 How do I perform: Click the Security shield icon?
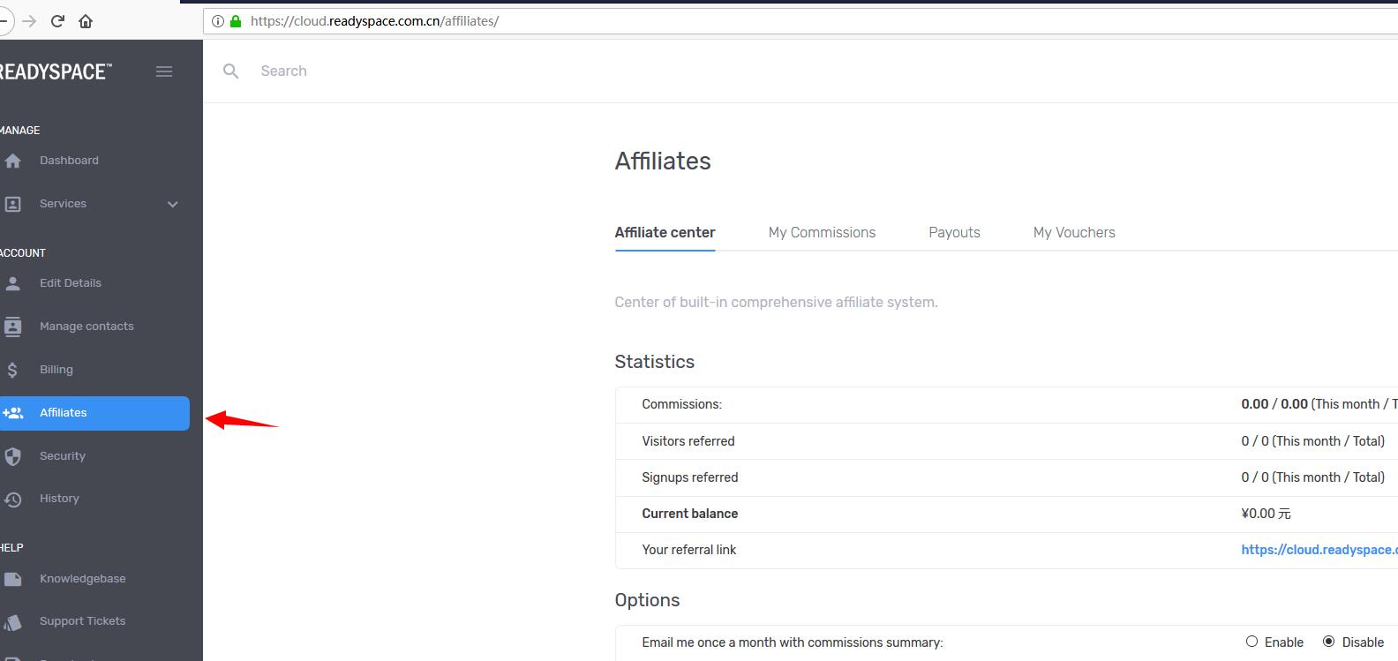(12, 456)
